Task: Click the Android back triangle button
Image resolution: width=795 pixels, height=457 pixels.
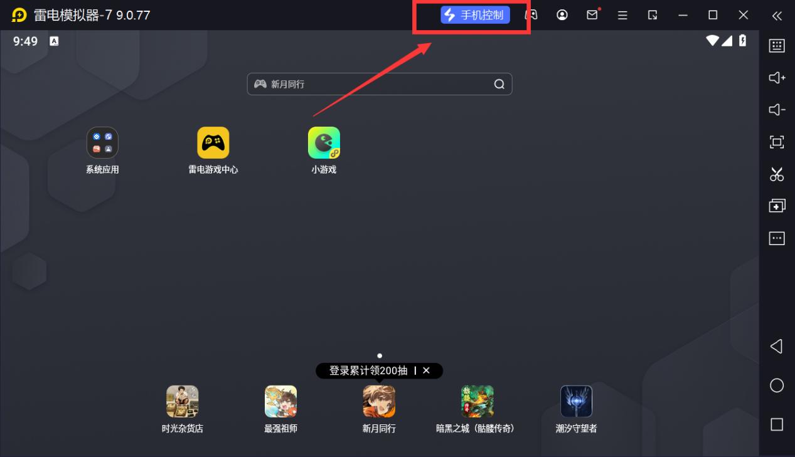Action: click(x=777, y=346)
